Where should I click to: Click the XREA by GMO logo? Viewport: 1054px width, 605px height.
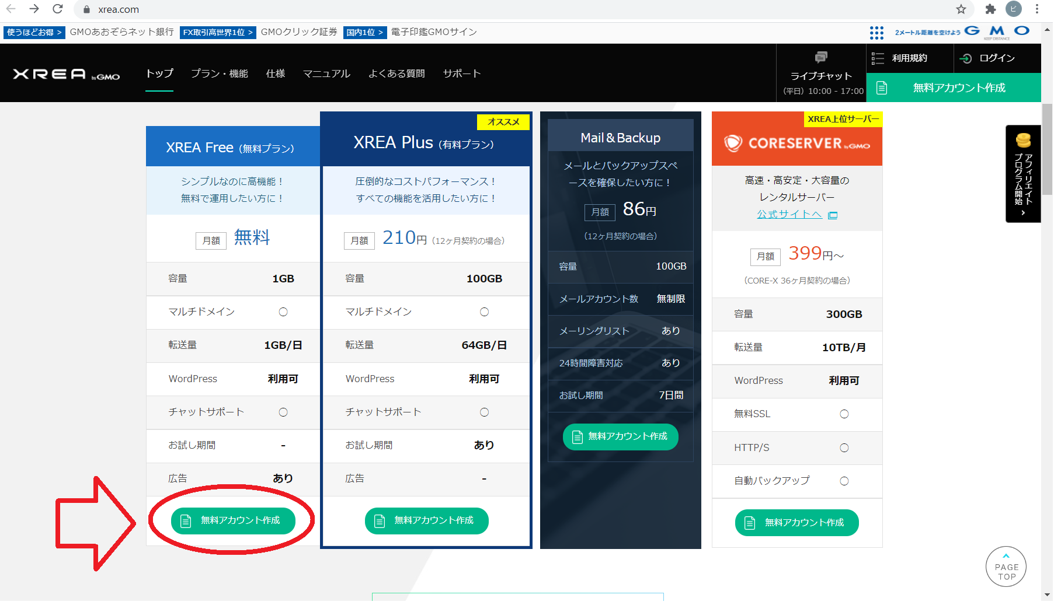tap(66, 74)
